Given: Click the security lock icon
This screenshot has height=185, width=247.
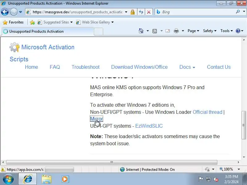Looking at the screenshot, I should tap(132, 12).
